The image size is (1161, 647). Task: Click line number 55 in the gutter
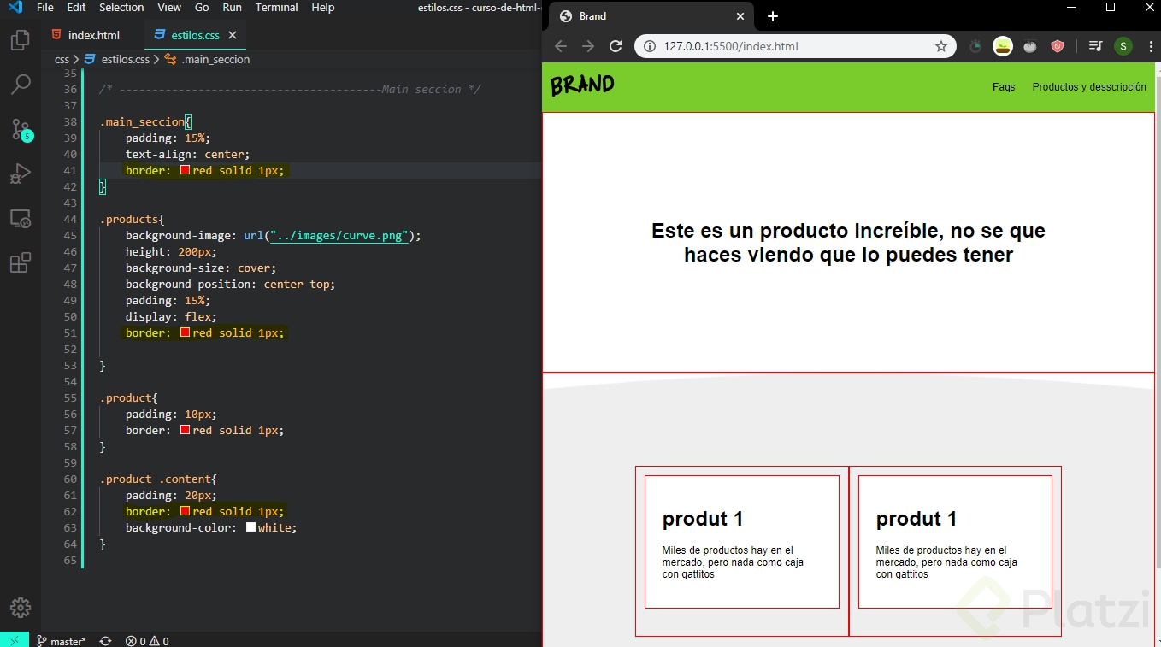point(70,397)
